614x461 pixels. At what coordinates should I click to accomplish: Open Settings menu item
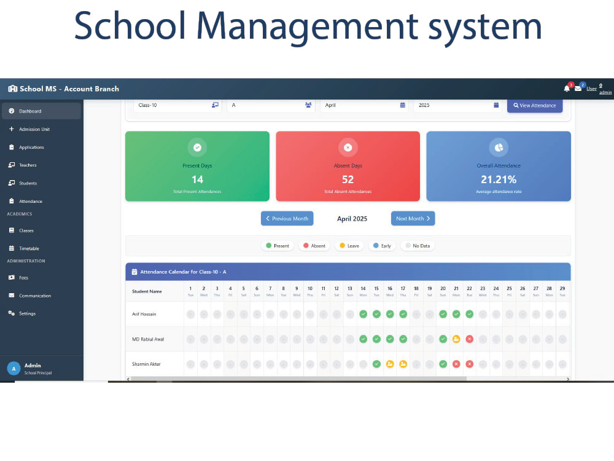click(x=42, y=313)
